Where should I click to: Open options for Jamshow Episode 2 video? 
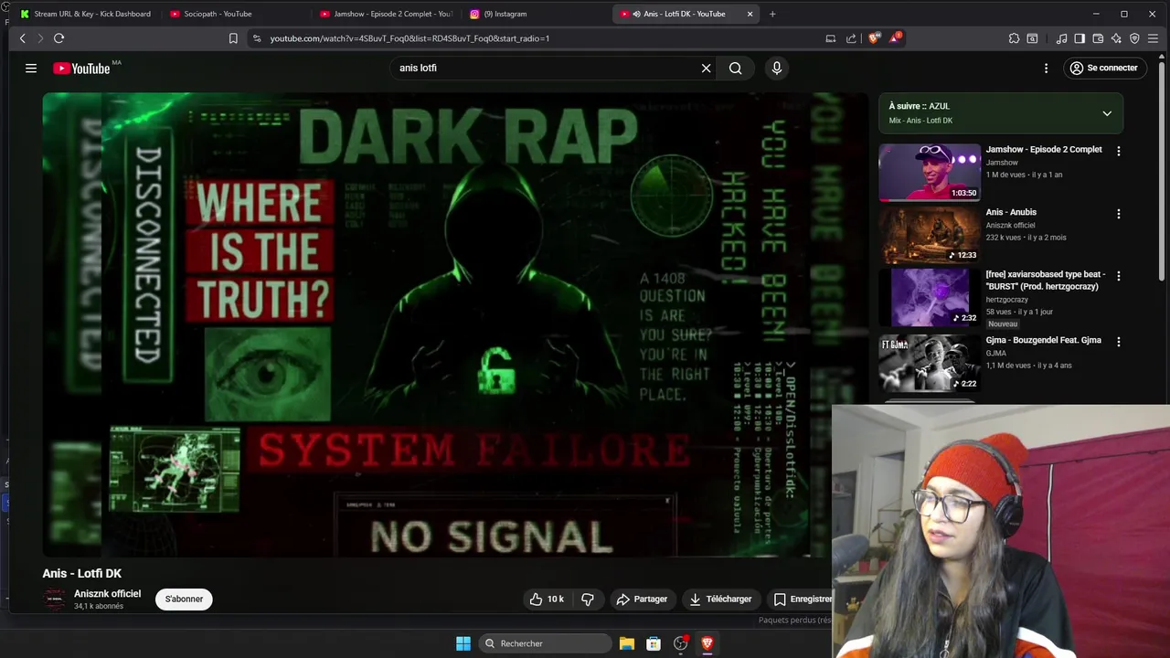point(1118,151)
